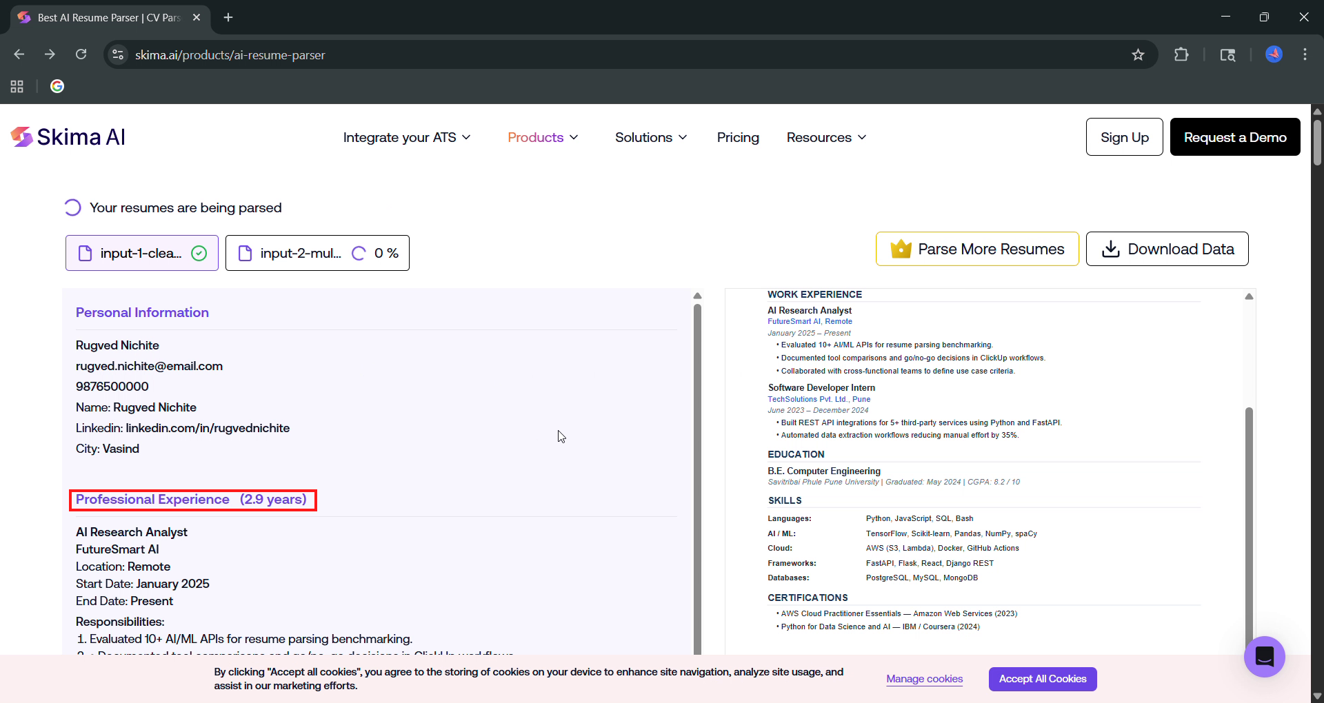Open the Pricing page
The height and width of the screenshot is (703, 1324).
(738, 137)
